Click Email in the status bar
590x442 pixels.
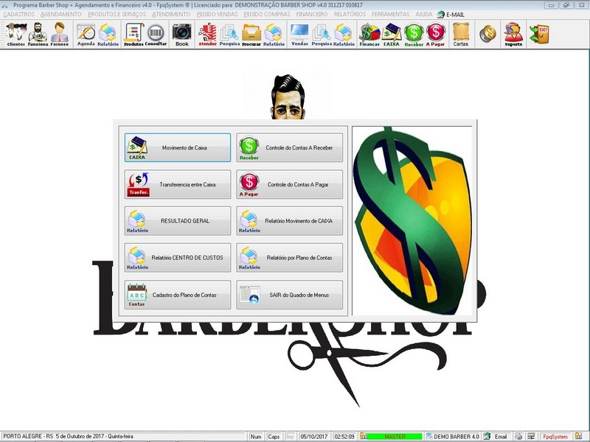[x=500, y=437]
